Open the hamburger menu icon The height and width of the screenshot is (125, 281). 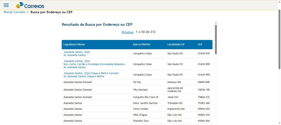(6, 5)
